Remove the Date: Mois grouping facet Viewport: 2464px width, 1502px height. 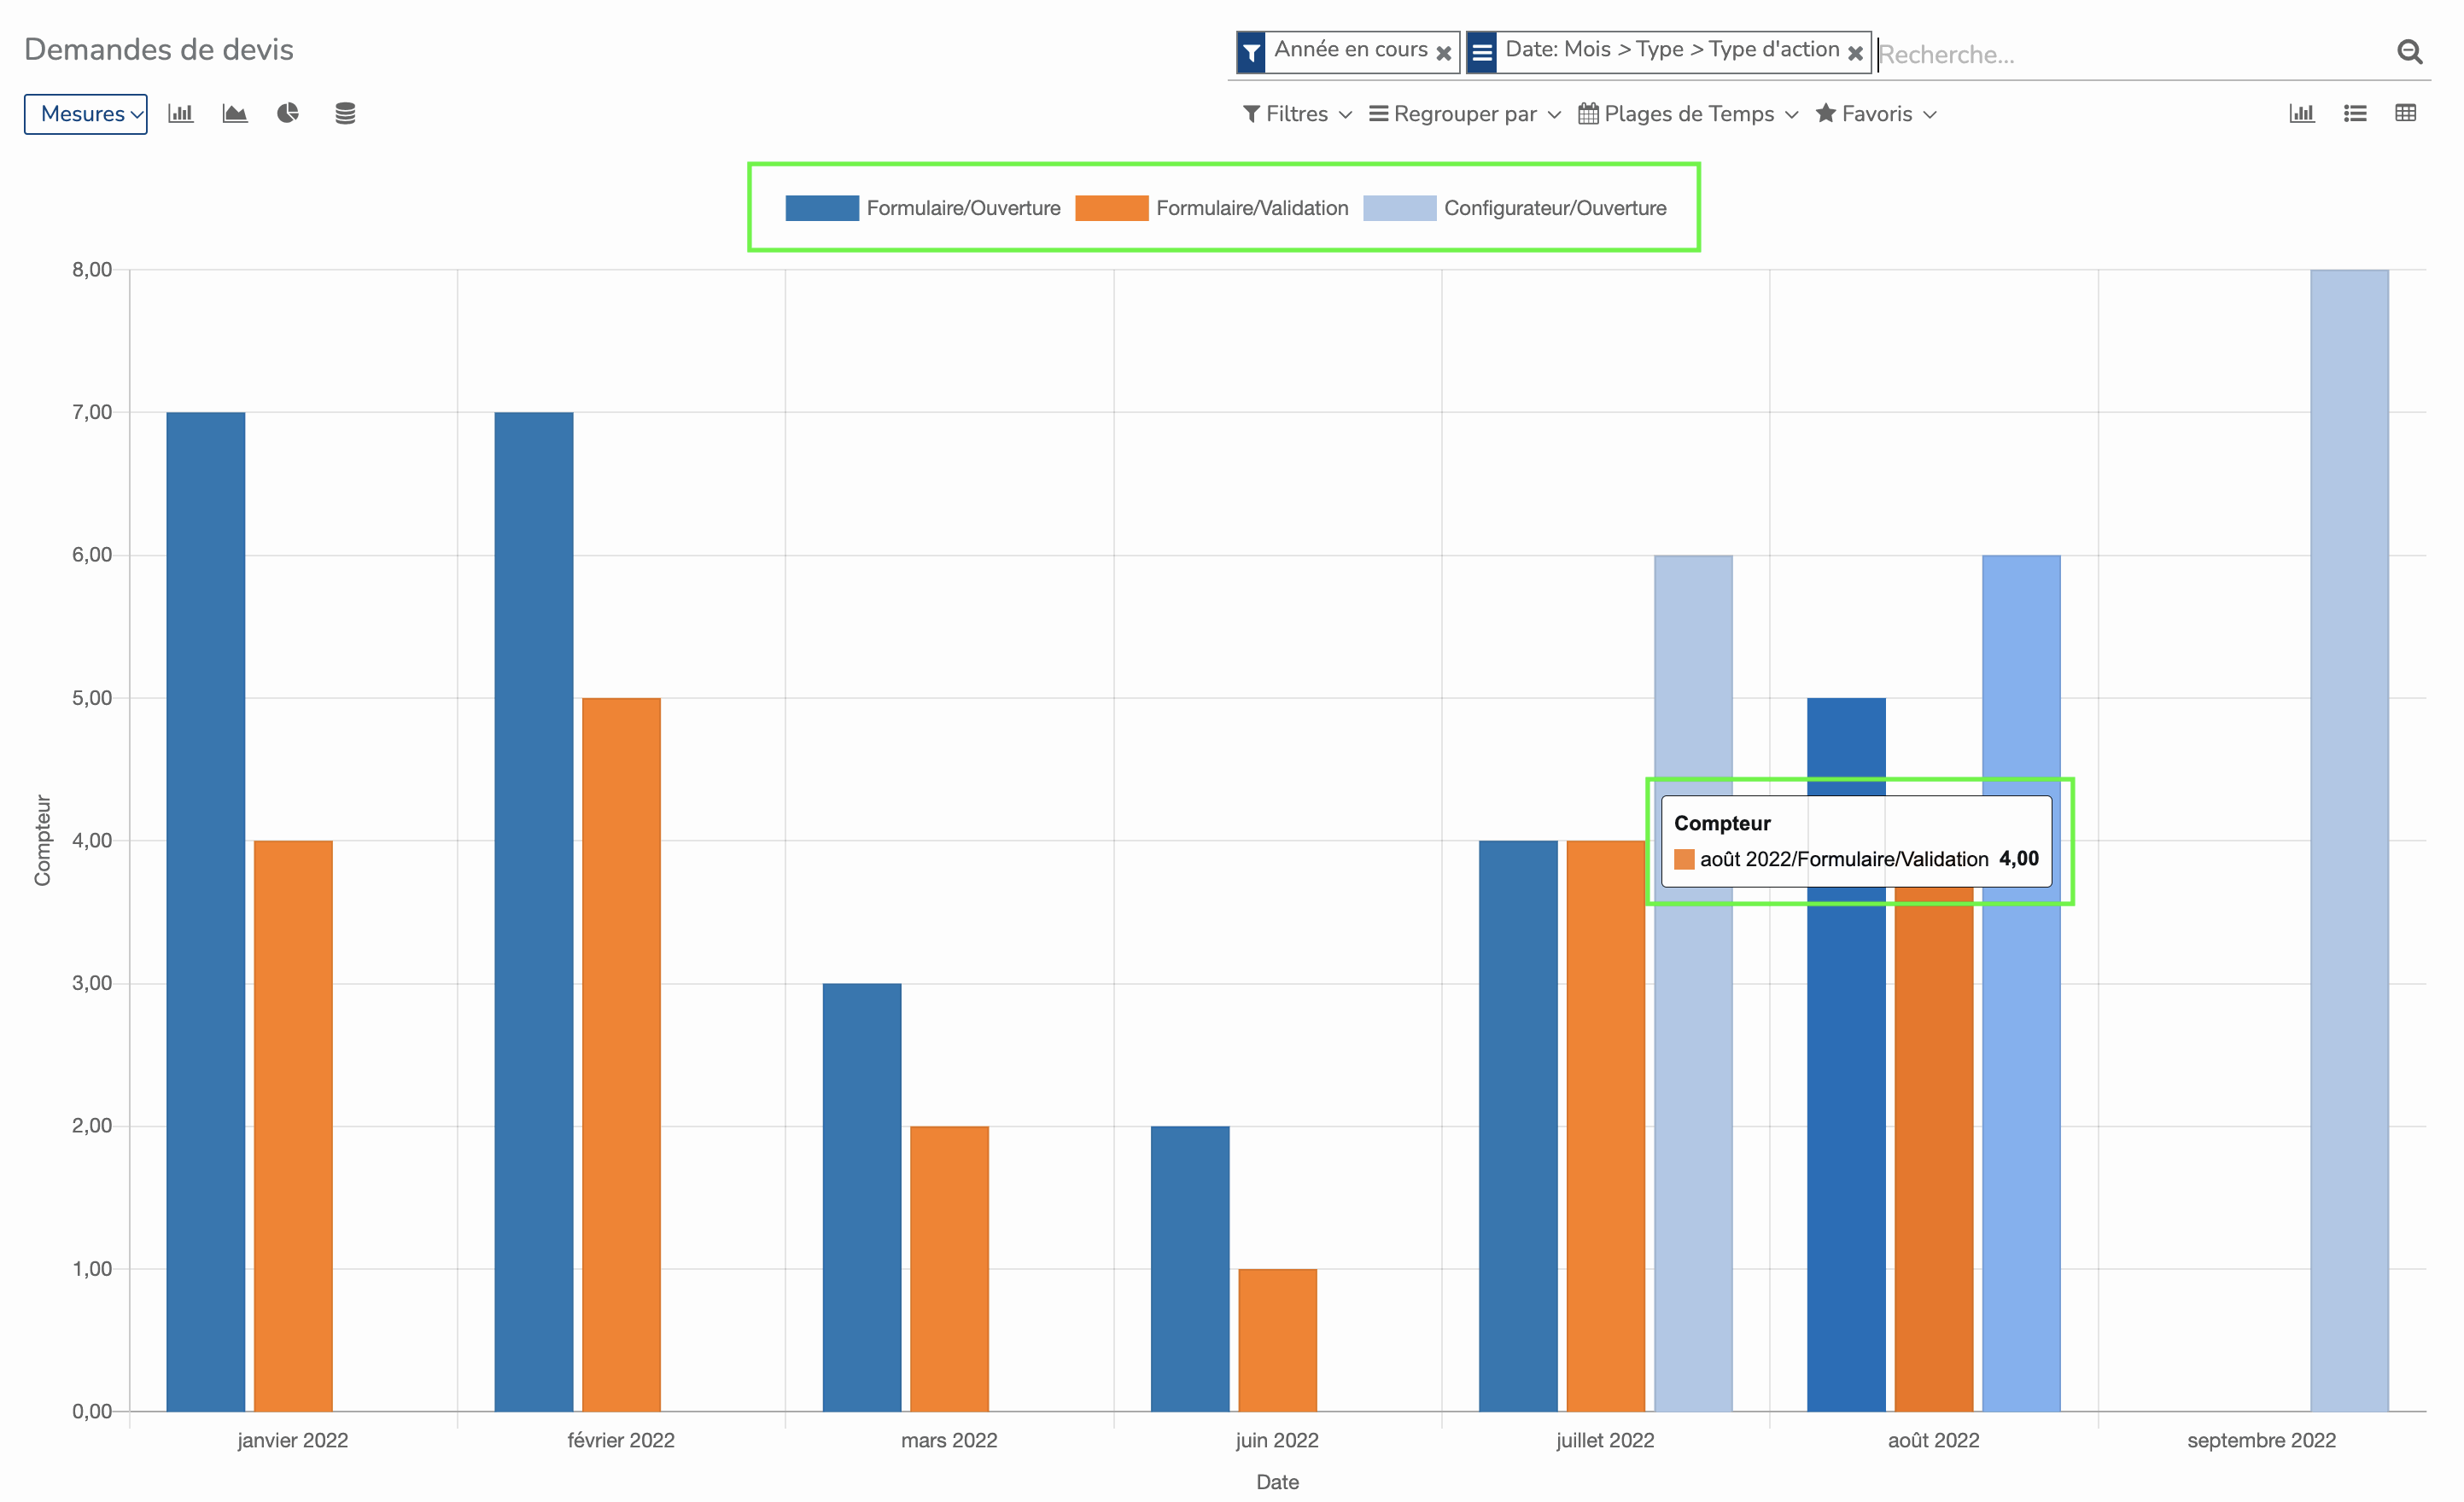pyautogui.click(x=1854, y=53)
